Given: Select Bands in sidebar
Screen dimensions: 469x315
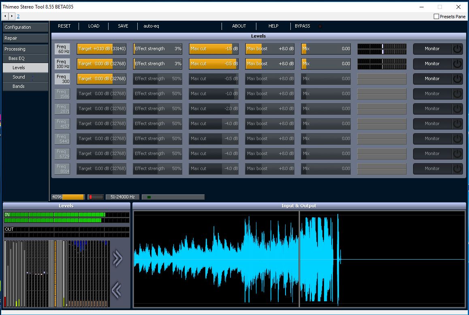Looking at the screenshot, I should (x=26, y=86).
